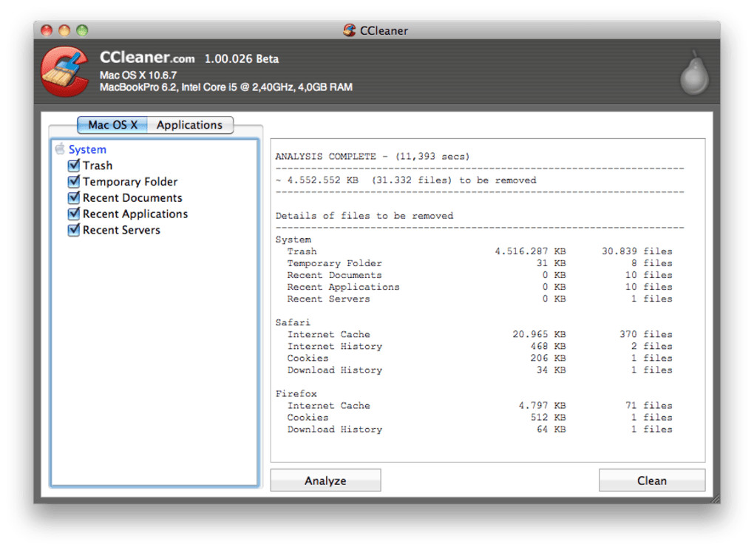The image size is (754, 550).
Task: Click Firefox Cookies 512 KB row
Action: pos(480,418)
